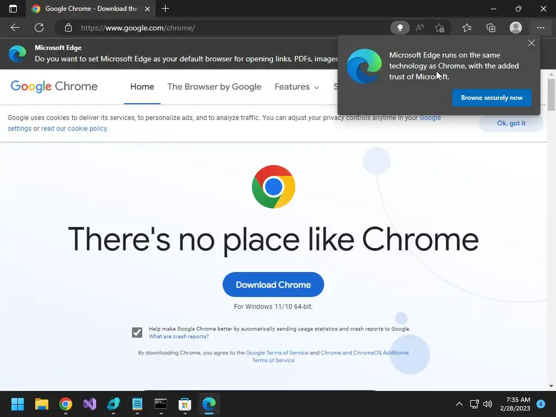Open Google Terms of Service link
This screenshot has height=417, width=556.
pyautogui.click(x=277, y=352)
